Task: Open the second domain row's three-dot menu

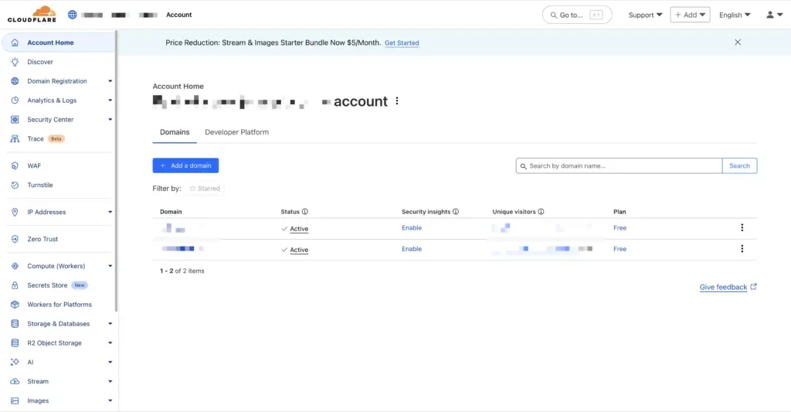Action: click(x=742, y=249)
